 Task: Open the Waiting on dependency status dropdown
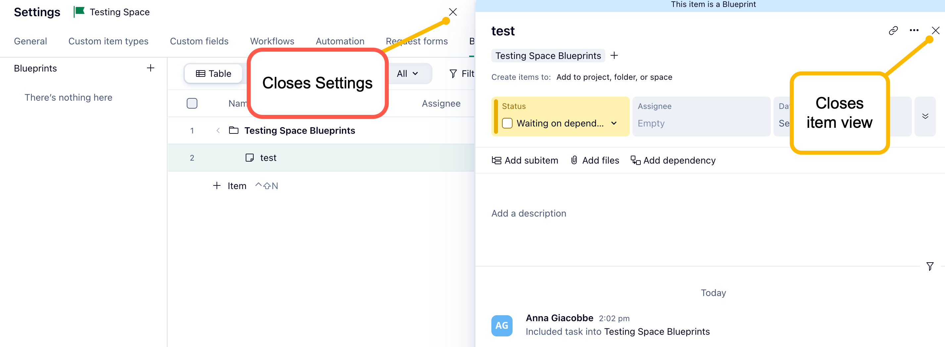[614, 123]
